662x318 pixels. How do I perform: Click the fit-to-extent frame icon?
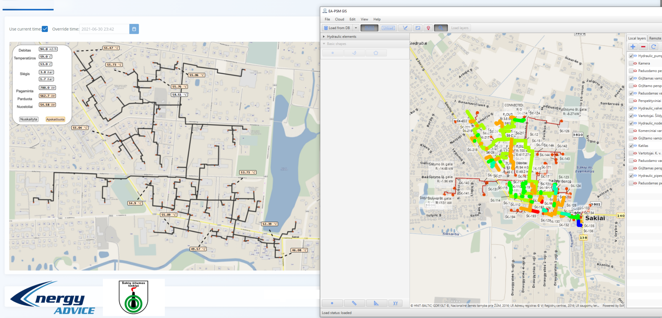pyautogui.click(x=418, y=28)
